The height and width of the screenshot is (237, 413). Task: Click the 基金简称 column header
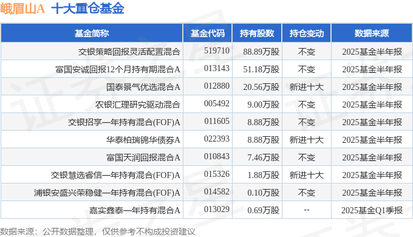tap(92, 33)
